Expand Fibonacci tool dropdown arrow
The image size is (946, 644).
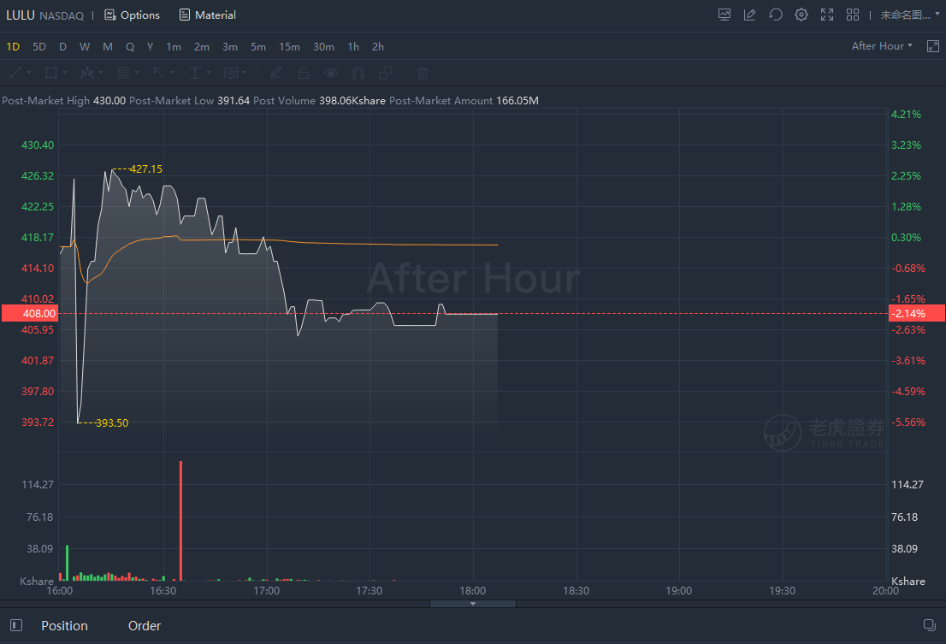tap(137, 73)
